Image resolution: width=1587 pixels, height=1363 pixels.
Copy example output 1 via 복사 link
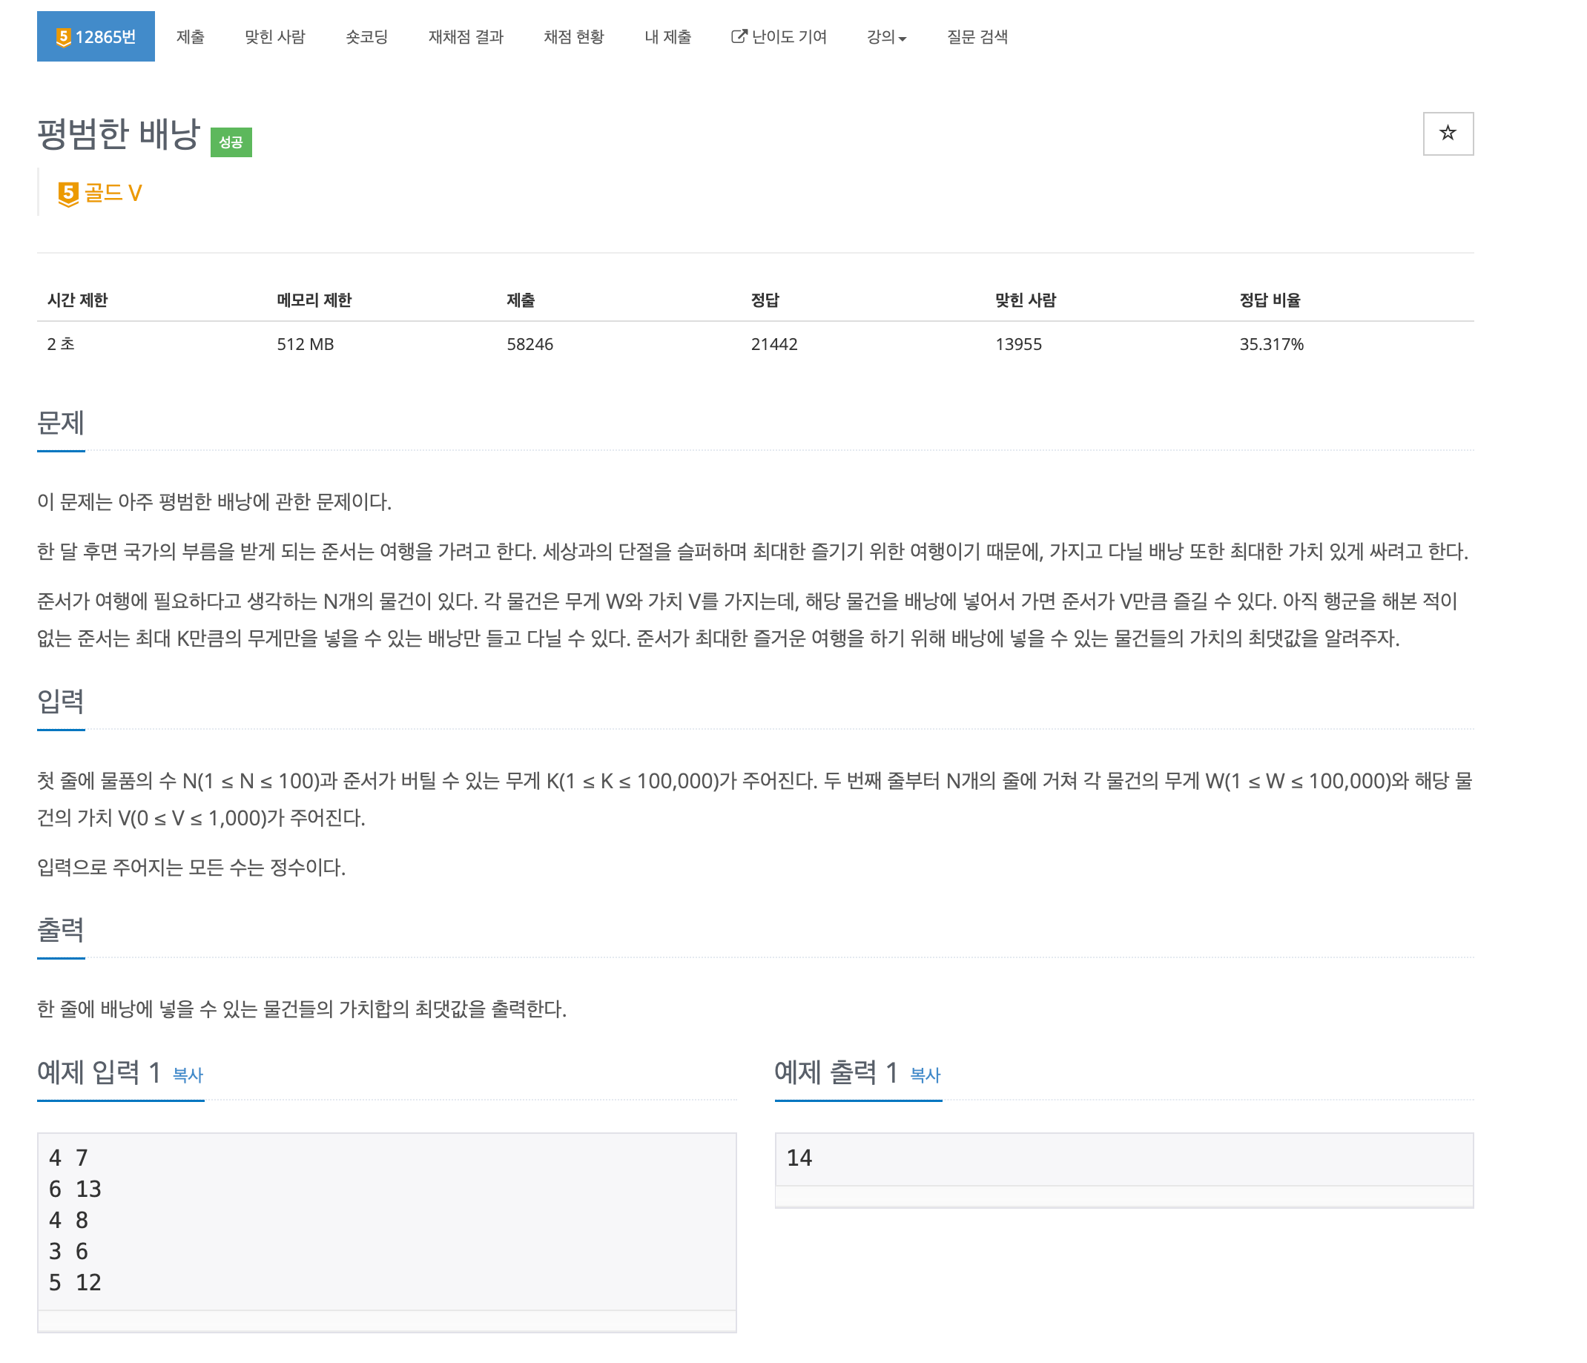pyautogui.click(x=925, y=1075)
